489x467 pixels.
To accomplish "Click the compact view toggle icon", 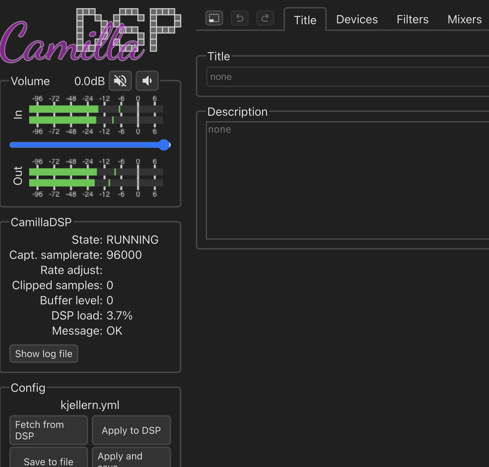I will point(214,18).
